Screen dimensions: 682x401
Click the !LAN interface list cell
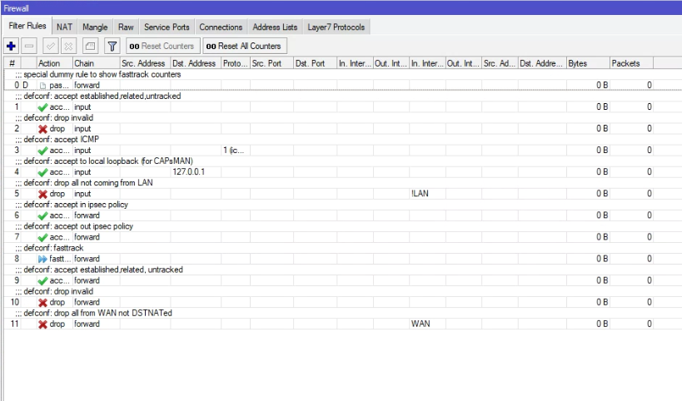(x=427, y=193)
